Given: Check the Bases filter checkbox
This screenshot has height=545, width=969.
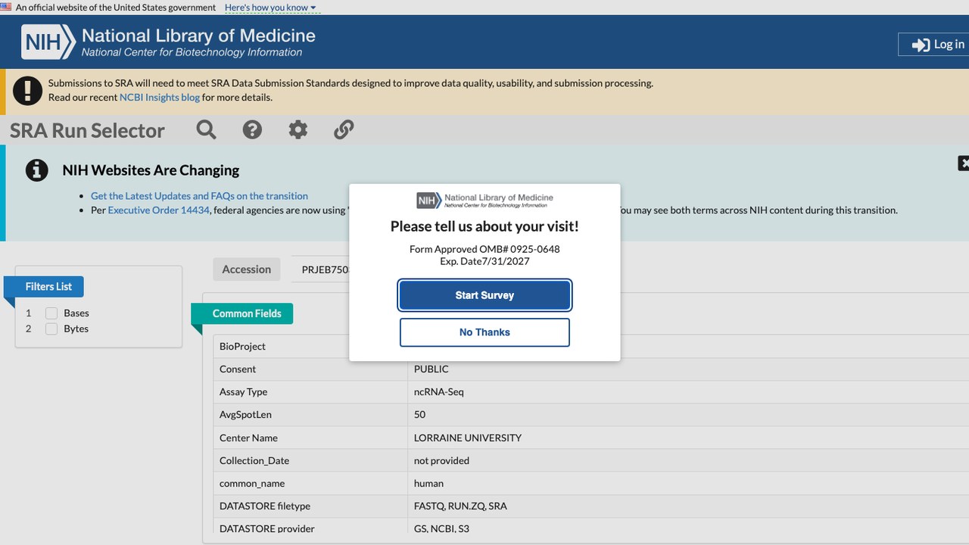Looking at the screenshot, I should [51, 313].
